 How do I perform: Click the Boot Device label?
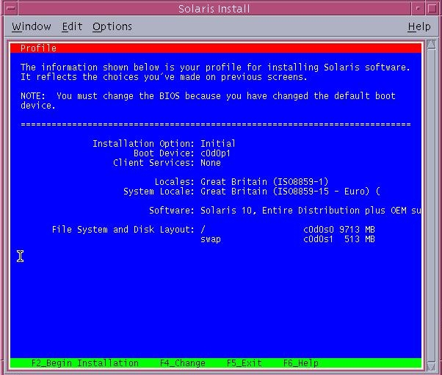point(164,153)
